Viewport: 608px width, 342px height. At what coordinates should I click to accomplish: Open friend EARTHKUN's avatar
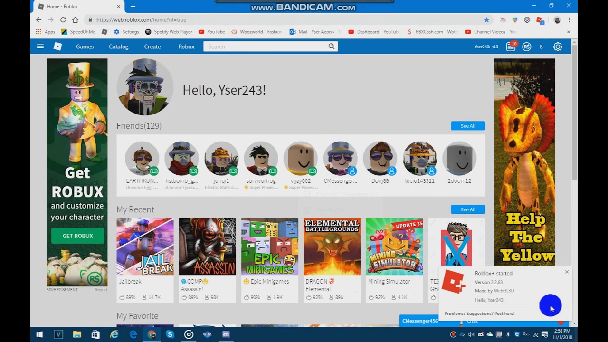click(x=142, y=158)
